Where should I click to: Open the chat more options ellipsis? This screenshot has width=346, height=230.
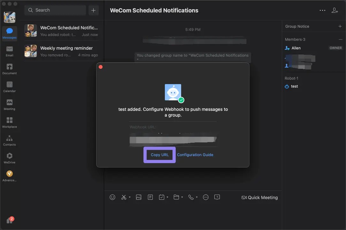coord(322,11)
